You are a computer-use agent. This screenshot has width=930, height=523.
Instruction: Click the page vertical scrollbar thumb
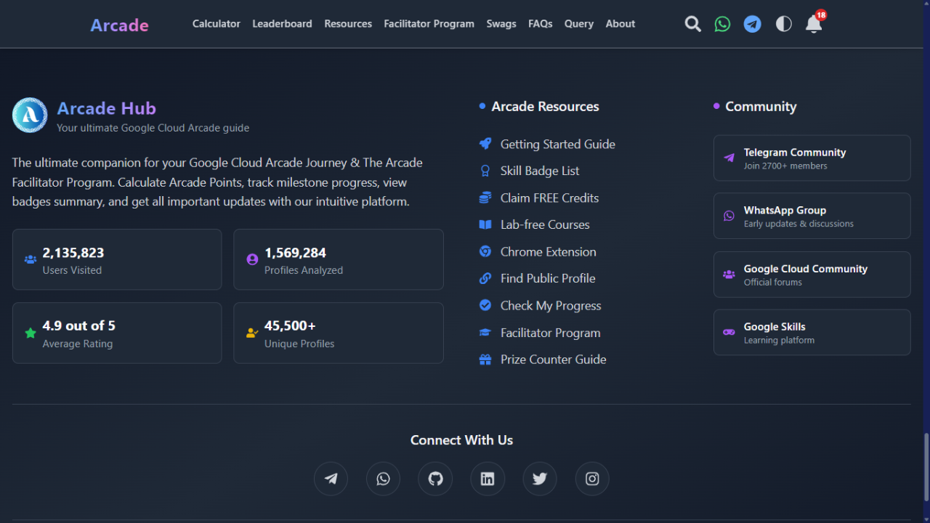[926, 469]
